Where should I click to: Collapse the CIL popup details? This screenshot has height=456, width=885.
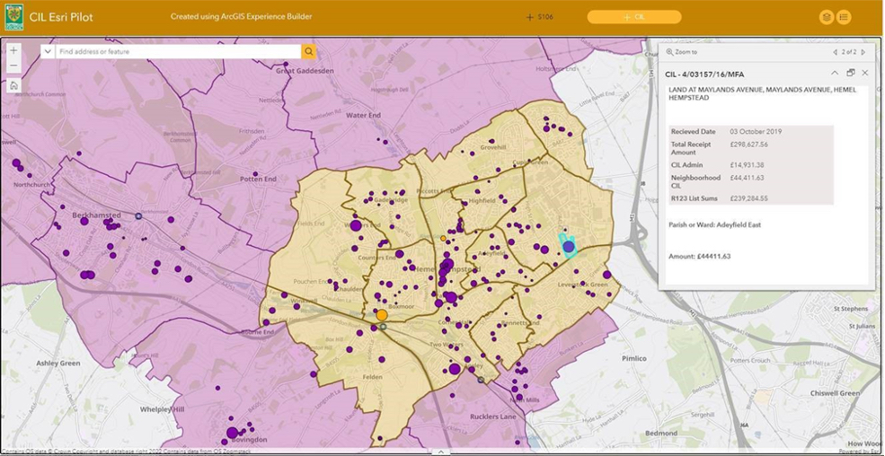coord(835,74)
